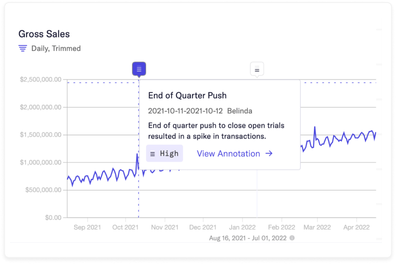This screenshot has width=396, height=264.
Task: Open the white annotation marker near Jan 2022
Action: (x=257, y=69)
